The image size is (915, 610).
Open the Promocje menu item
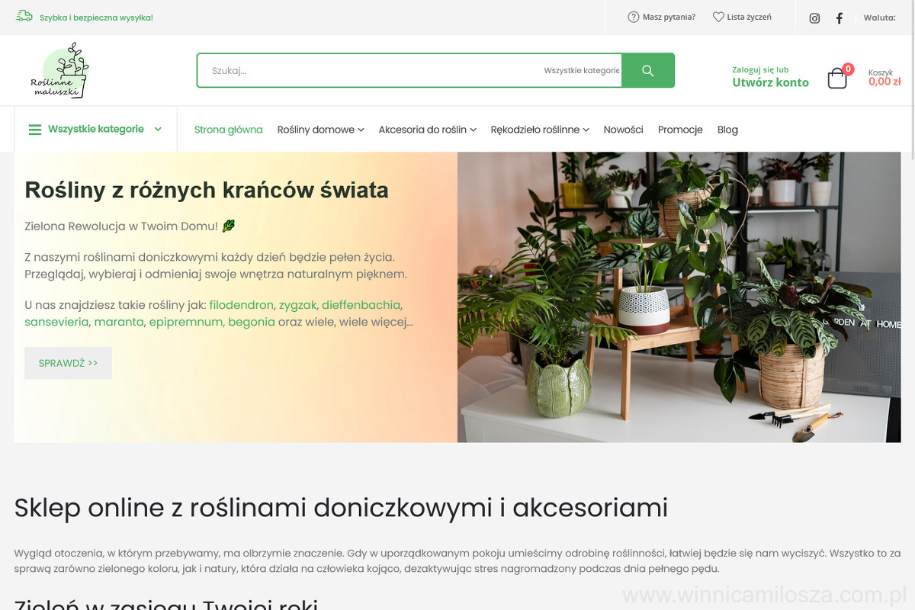[x=680, y=130]
